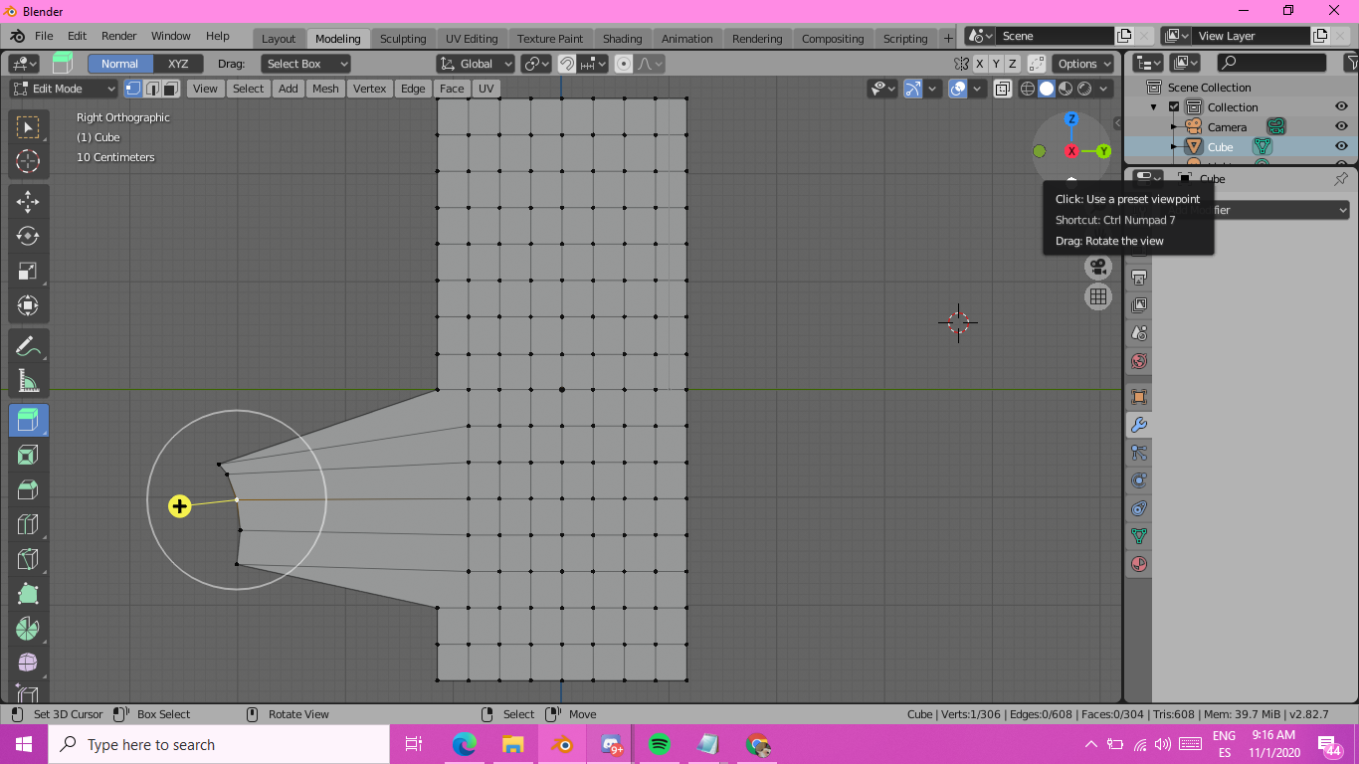1359x764 pixels.
Task: Select the Measure tool
Action: coord(28,380)
